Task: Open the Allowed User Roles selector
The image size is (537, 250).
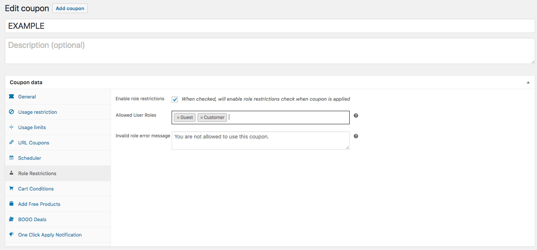Action: pyautogui.click(x=288, y=118)
